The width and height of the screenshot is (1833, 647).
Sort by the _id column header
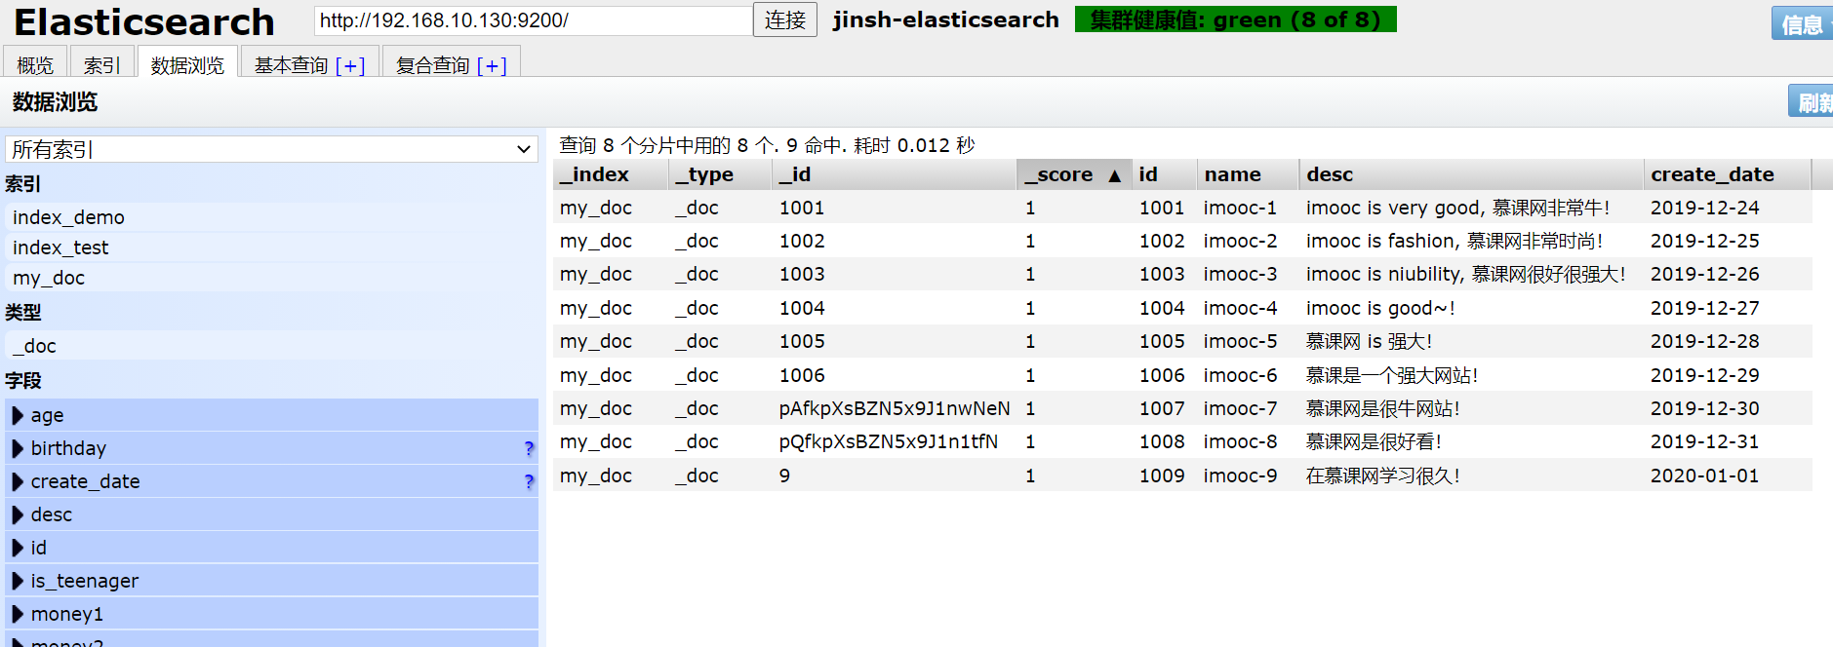tap(894, 174)
